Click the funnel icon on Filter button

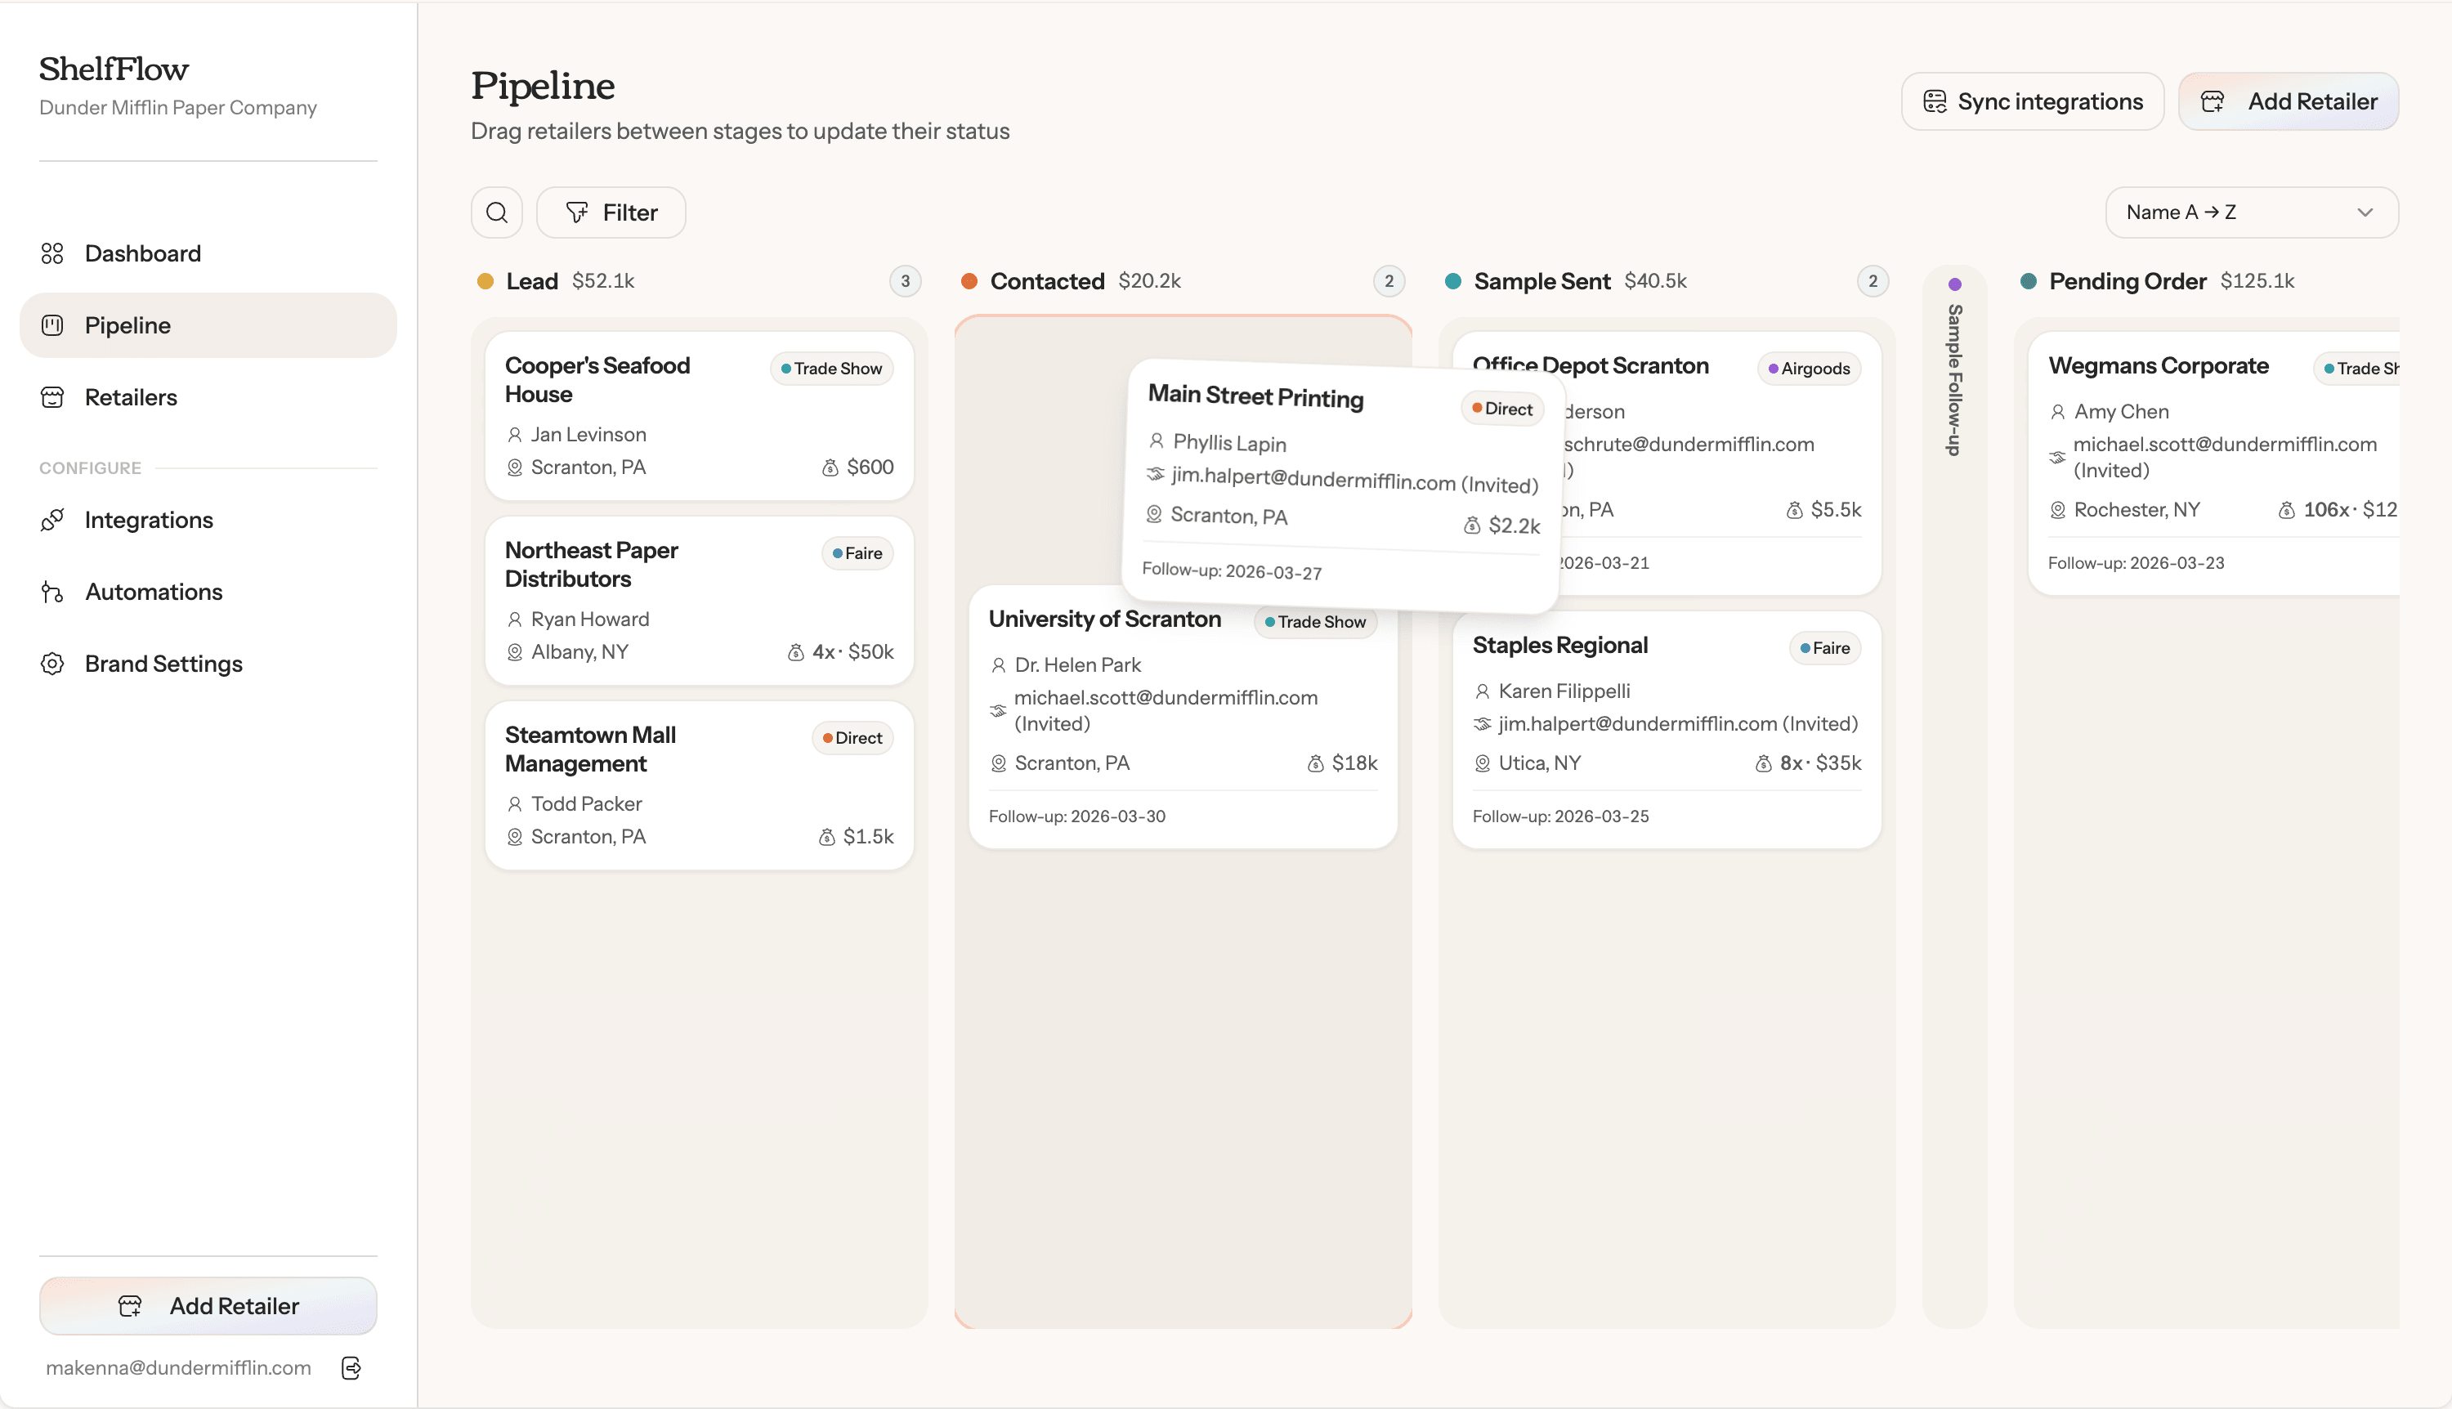click(577, 212)
